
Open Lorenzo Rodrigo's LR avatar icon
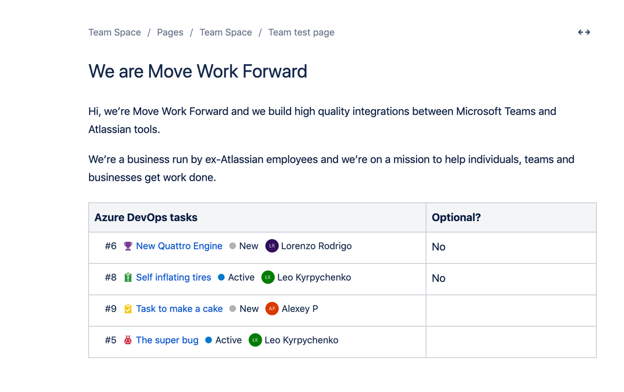pyautogui.click(x=272, y=246)
